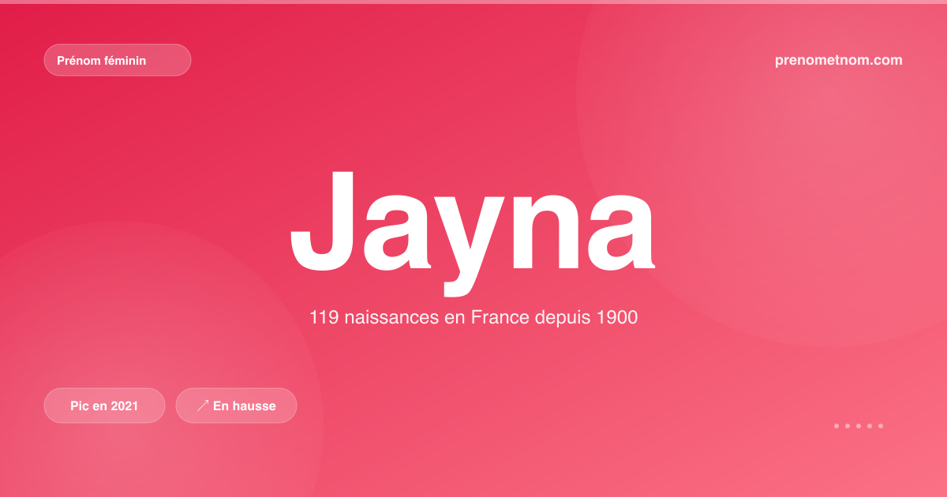Viewport: 947px width, 497px height.
Task: Click the upward arrow icon in "En hausse"
Action: tap(203, 405)
